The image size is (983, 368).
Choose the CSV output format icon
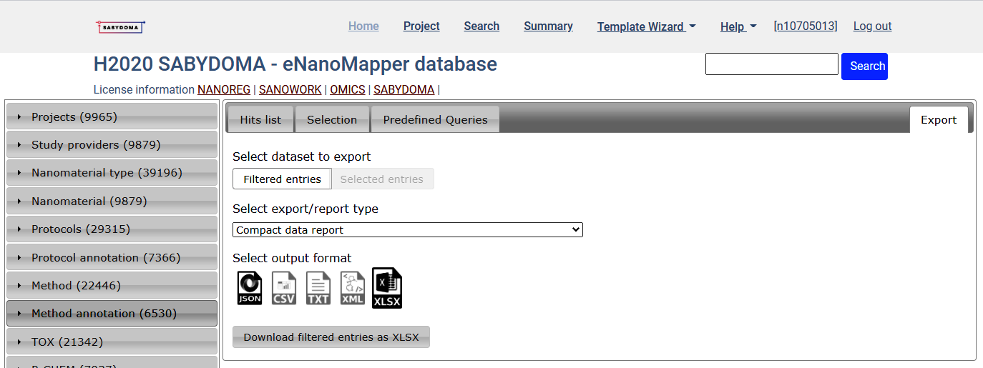tap(284, 288)
